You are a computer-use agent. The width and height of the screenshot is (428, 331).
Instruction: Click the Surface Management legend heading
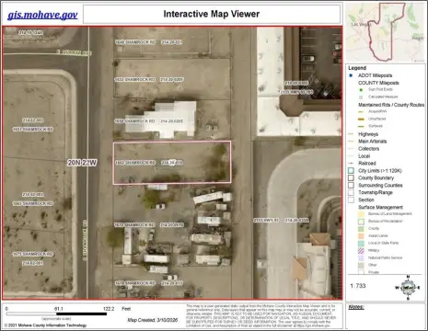point(380,207)
